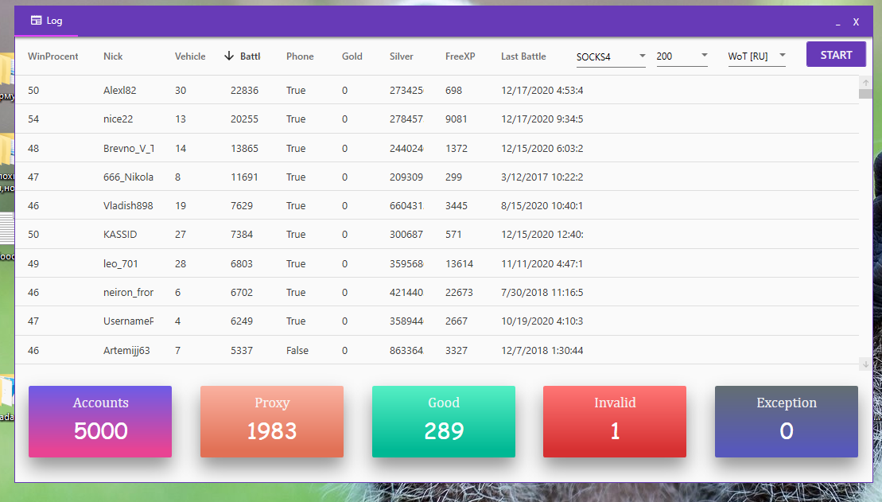Sort by the WinProcent column header
Screen dimensions: 882x502
52,56
